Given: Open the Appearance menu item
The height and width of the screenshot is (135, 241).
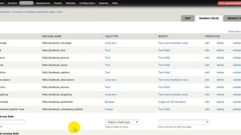Looking at the screenshot, I should tap(43, 3).
